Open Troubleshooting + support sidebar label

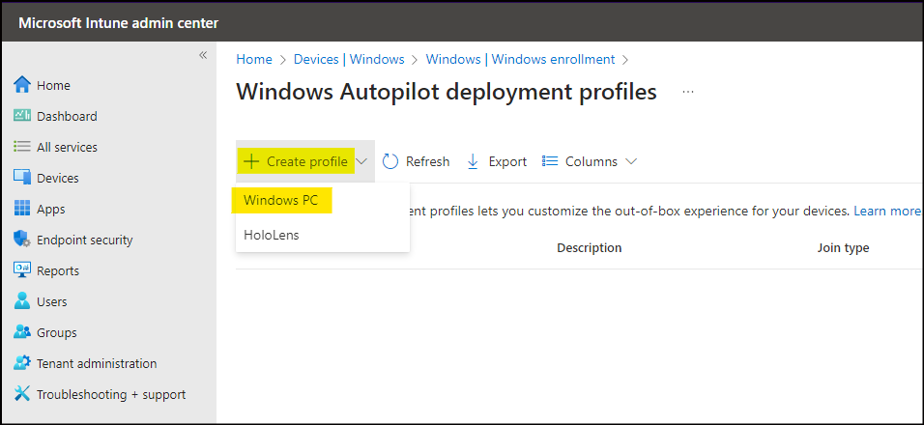[x=111, y=394]
